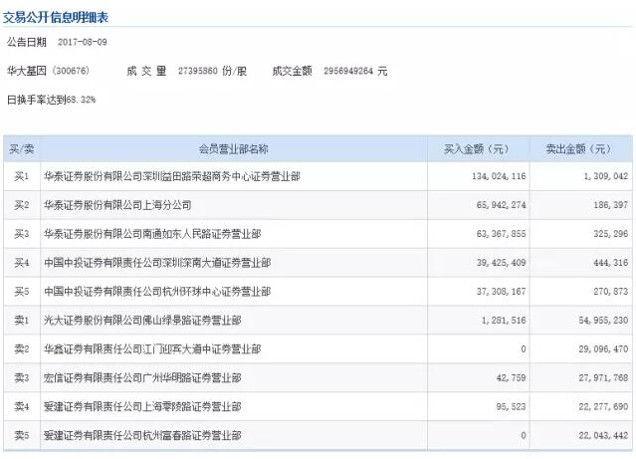The height and width of the screenshot is (459, 636).
Task: Click the 买/卖 column header
Action: pos(22,149)
